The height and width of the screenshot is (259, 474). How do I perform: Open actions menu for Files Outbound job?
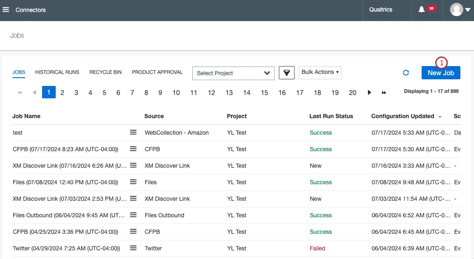pos(133,215)
